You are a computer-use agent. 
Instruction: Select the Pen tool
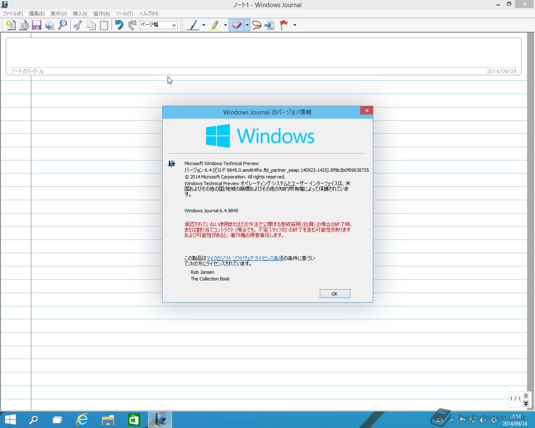click(193, 25)
